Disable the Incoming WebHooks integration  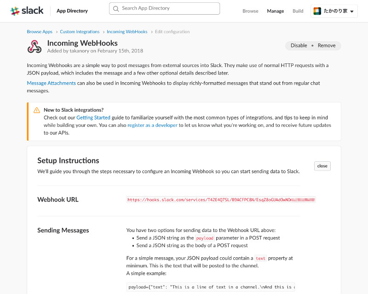point(299,45)
